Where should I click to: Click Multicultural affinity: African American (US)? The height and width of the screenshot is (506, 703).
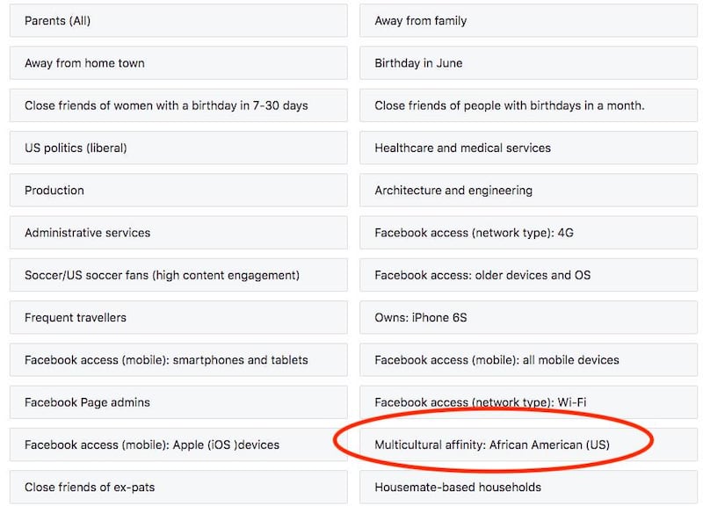pyautogui.click(x=492, y=445)
